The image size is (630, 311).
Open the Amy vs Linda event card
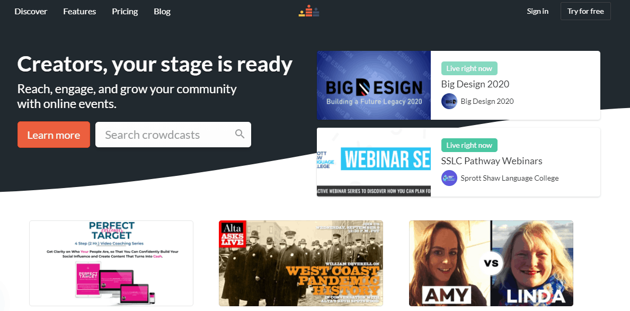click(x=491, y=263)
